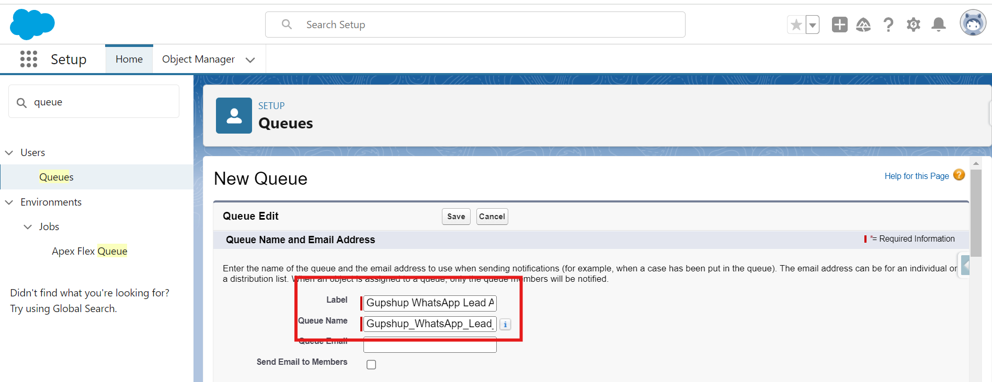992x382 pixels.
Task: Click the Quick Find box containing queue
Action: coord(94,102)
